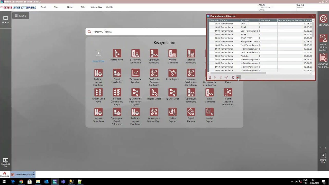Open Hızlı Erişim in right sidebar
Screen dimensions: 329x185
(x=323, y=21)
